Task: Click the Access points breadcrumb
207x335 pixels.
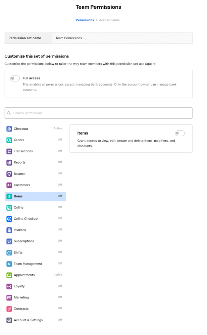Action: [109, 20]
